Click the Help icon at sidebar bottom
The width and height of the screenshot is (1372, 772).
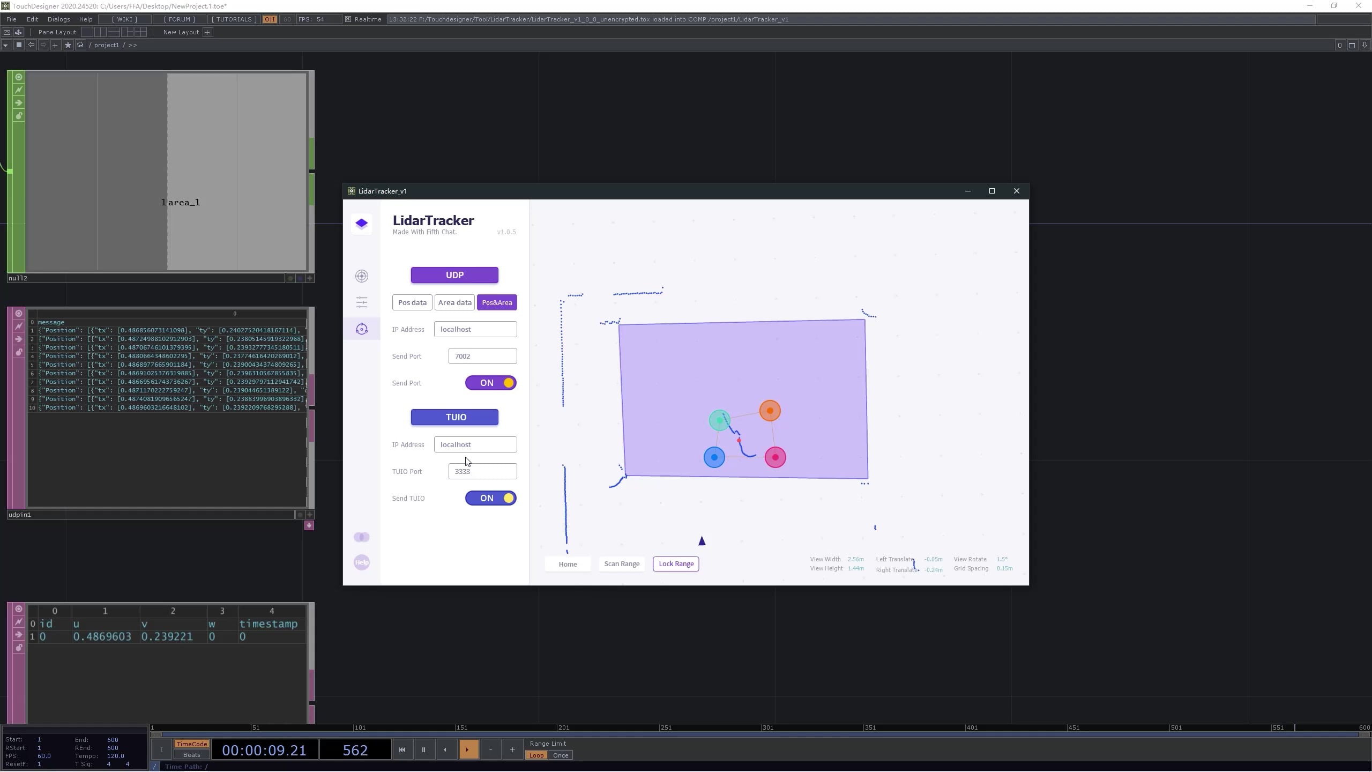coord(361,562)
